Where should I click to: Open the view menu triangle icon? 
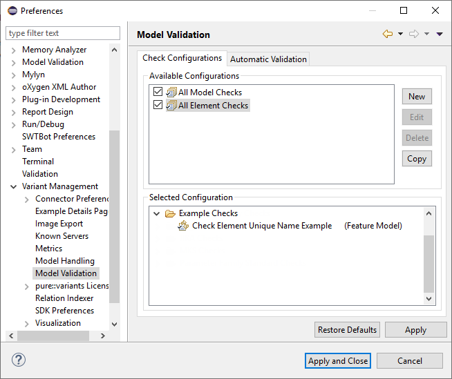point(440,35)
